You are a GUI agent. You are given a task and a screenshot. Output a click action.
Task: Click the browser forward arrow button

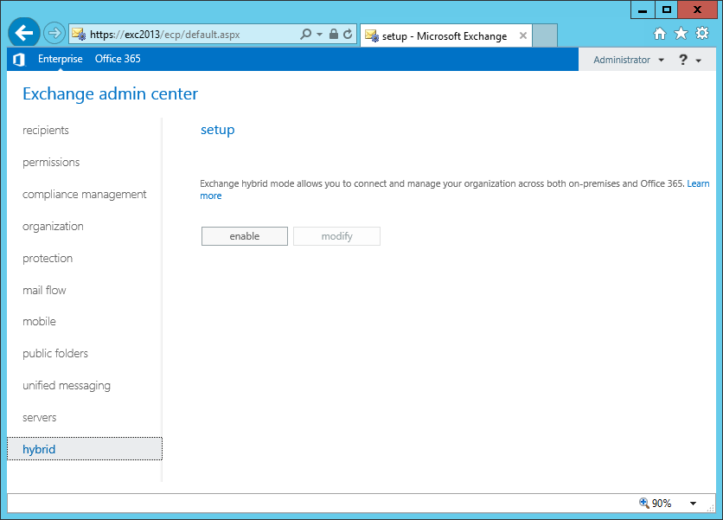point(54,33)
